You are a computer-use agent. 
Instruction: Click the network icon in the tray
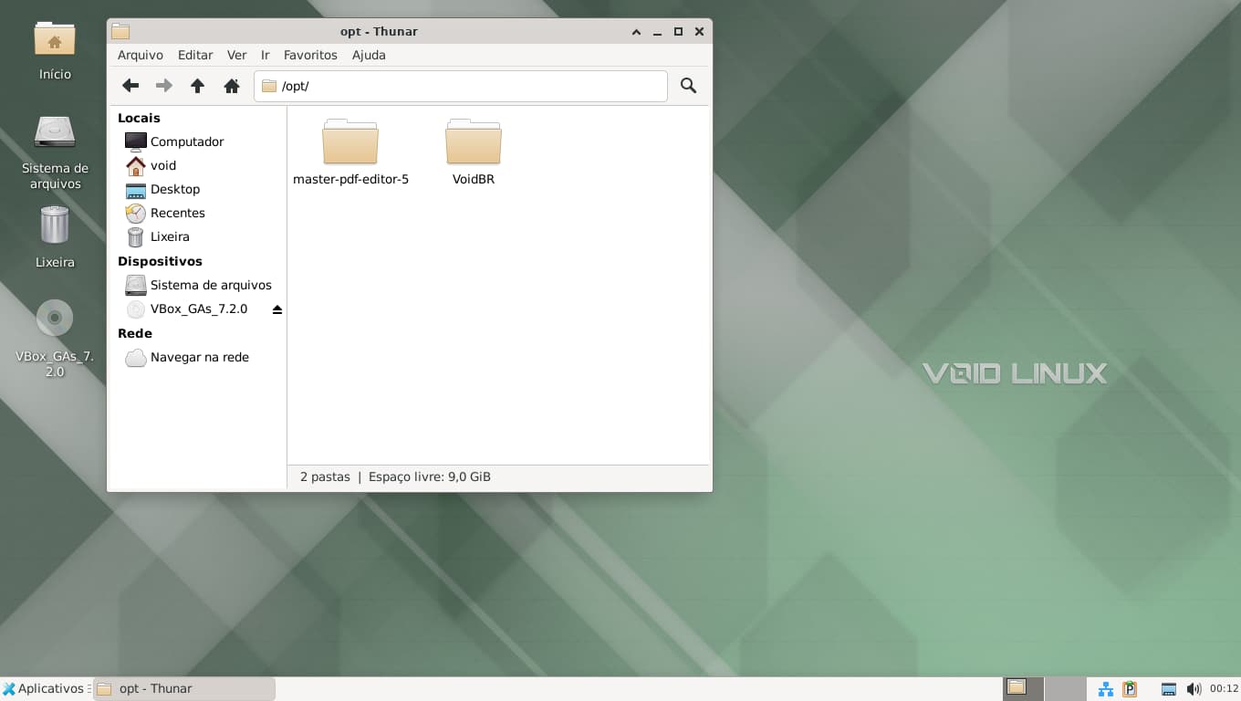tap(1106, 689)
